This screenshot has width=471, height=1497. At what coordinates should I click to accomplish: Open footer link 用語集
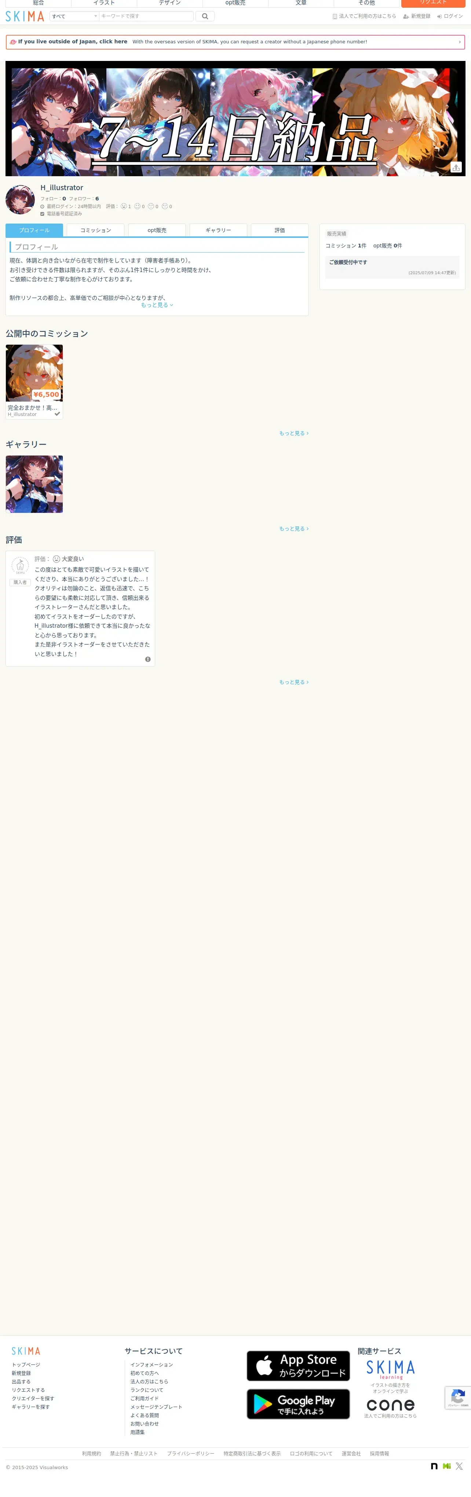tap(138, 1432)
